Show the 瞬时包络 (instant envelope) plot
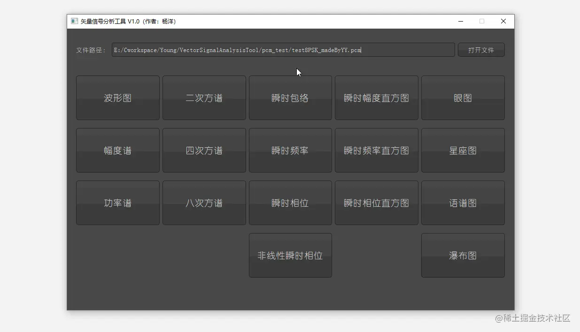Image resolution: width=580 pixels, height=332 pixels. (x=290, y=98)
